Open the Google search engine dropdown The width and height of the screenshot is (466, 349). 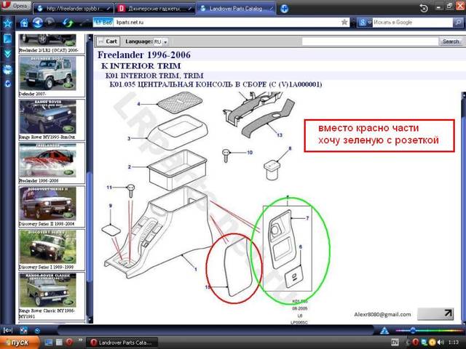[x=365, y=23]
